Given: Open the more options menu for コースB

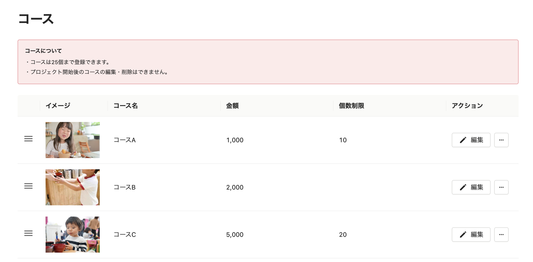Looking at the screenshot, I should click(501, 187).
